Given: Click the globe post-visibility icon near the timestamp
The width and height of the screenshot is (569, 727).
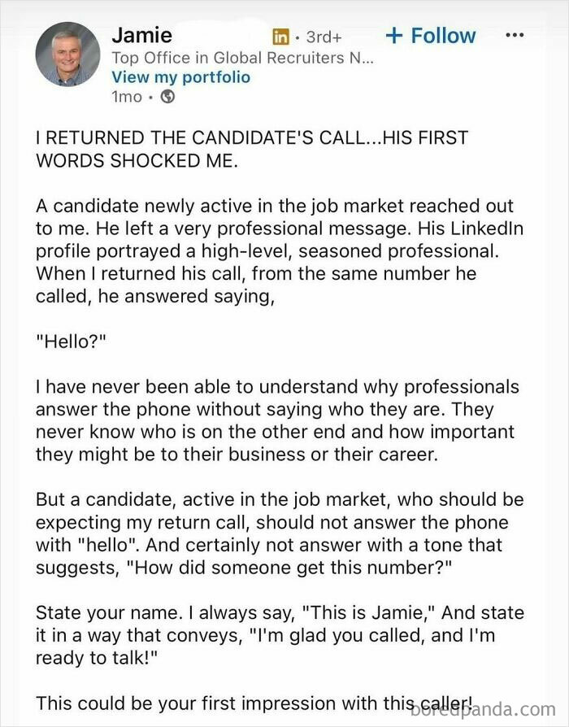Looking at the screenshot, I should tap(167, 97).
